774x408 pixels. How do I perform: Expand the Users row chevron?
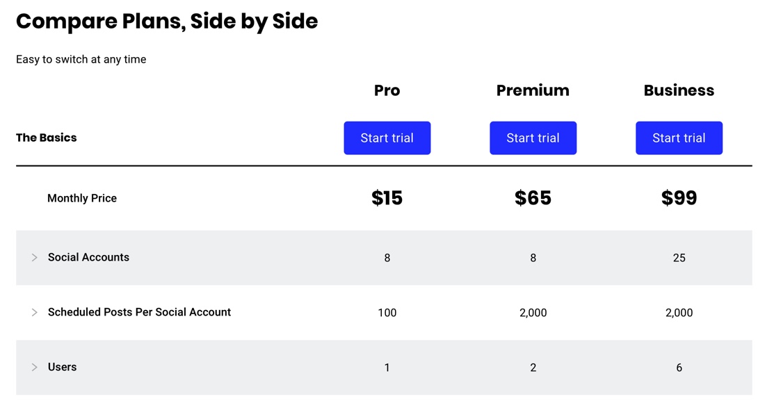(34, 367)
